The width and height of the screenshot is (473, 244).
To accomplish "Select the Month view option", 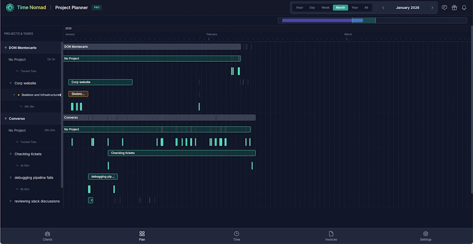I will point(340,8).
